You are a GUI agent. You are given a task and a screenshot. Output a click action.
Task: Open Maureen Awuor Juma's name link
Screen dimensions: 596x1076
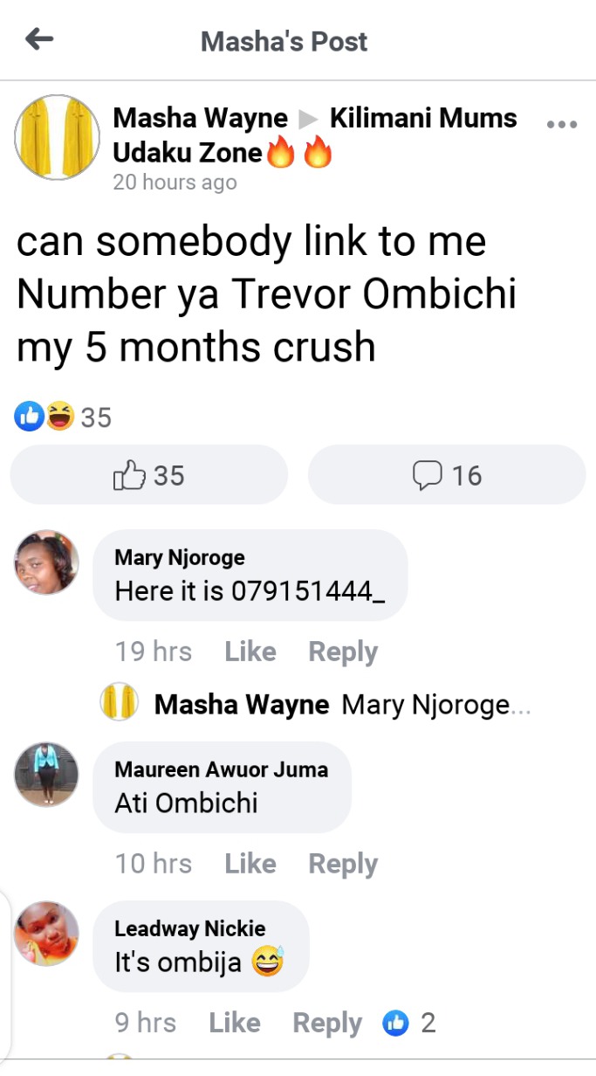click(222, 769)
